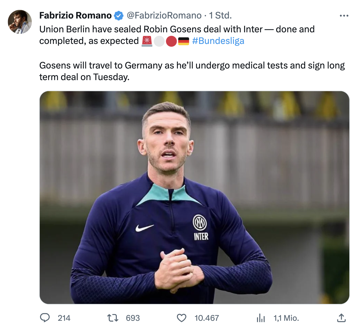Open the @FabrizioRomano handle link

click(164, 15)
